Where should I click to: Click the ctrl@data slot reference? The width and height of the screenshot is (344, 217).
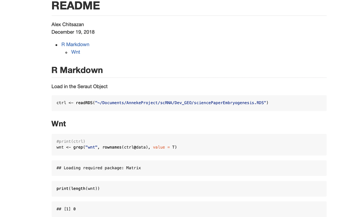132,147
